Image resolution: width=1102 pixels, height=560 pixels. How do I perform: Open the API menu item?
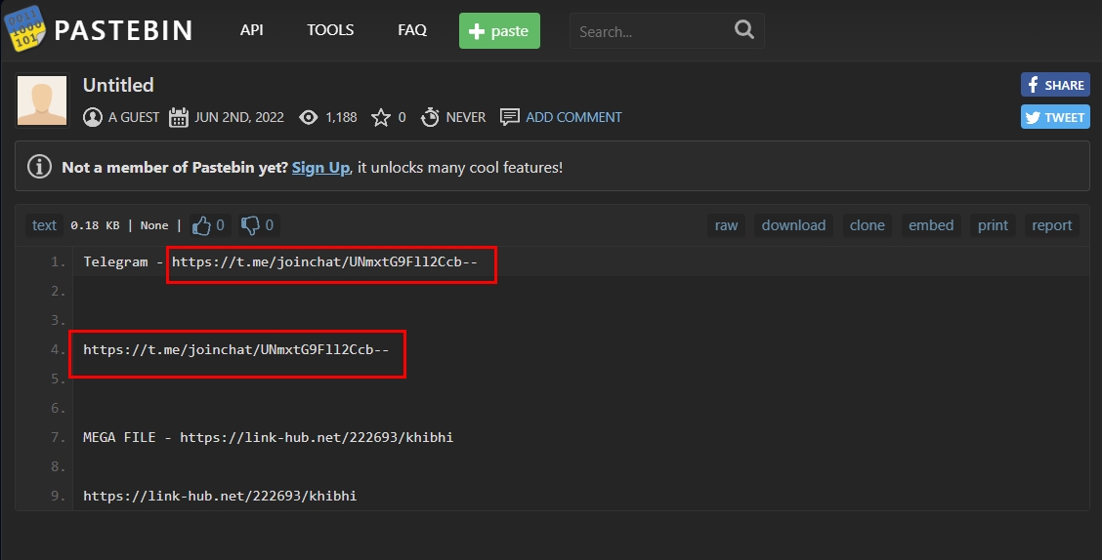pos(252,30)
